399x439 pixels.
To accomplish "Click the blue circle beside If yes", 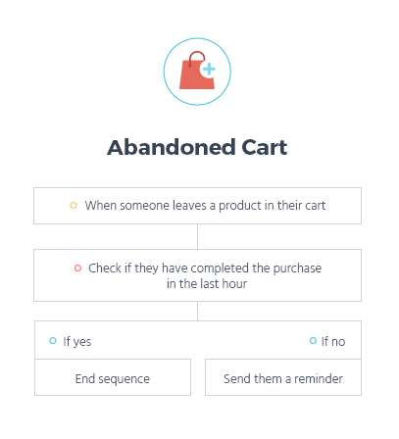I will tap(53, 341).
